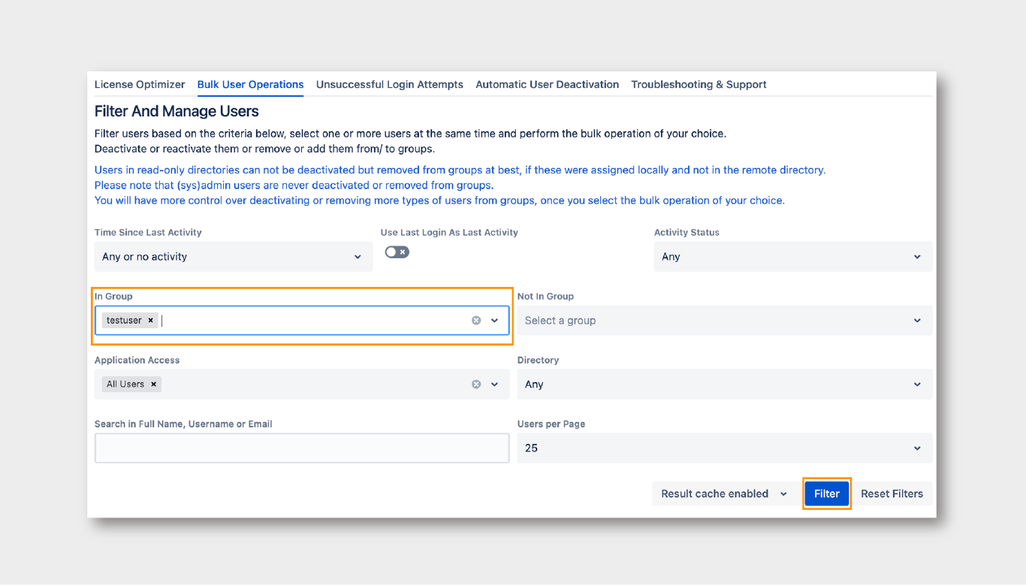Viewport: 1026px width, 585px height.
Task: Expand the Application Access dropdown arrow
Action: [495, 384]
